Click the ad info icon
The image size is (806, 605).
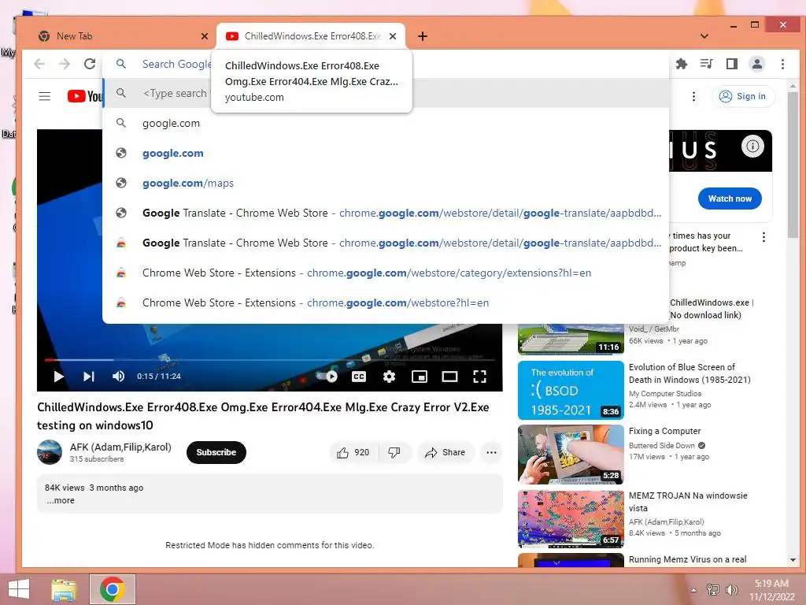tap(752, 146)
